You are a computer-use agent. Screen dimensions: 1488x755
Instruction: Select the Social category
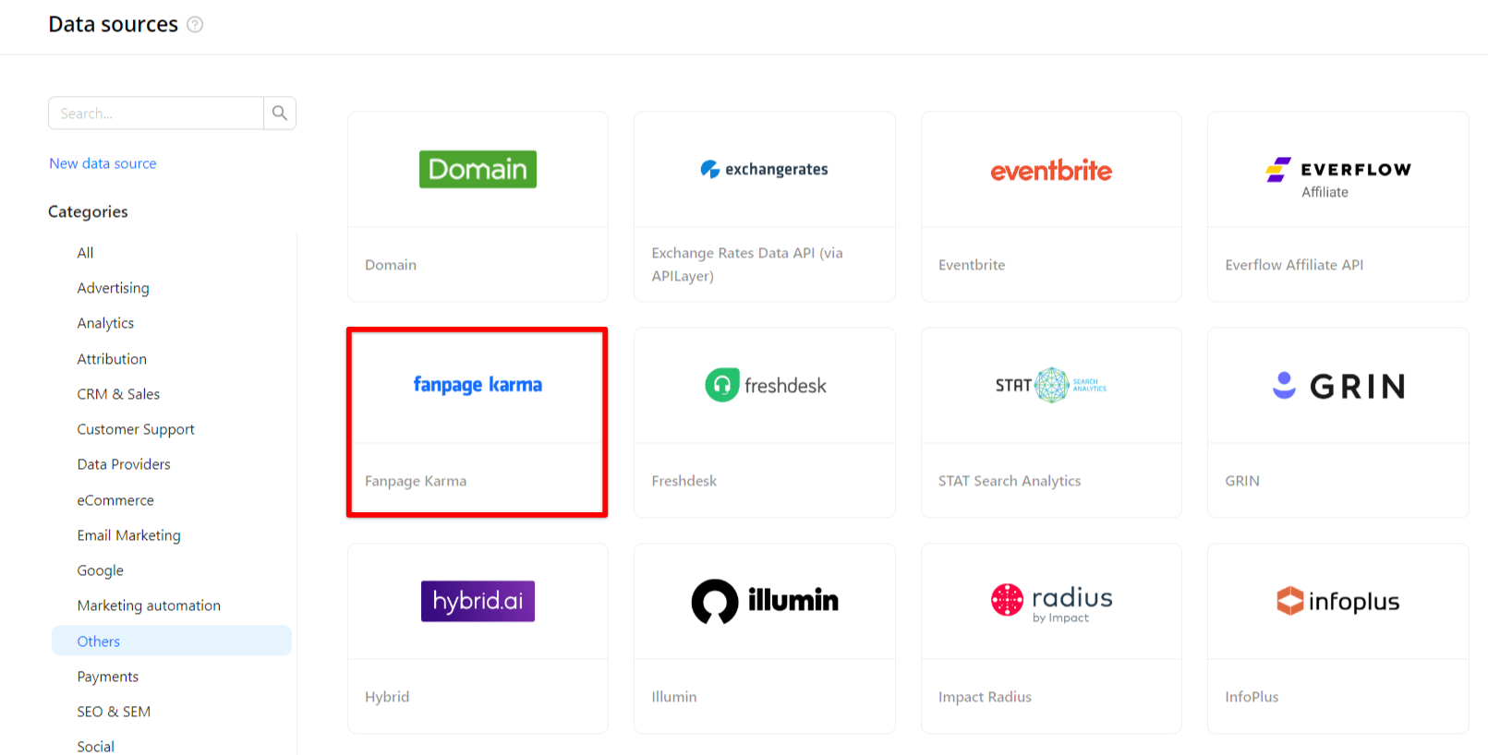95,746
